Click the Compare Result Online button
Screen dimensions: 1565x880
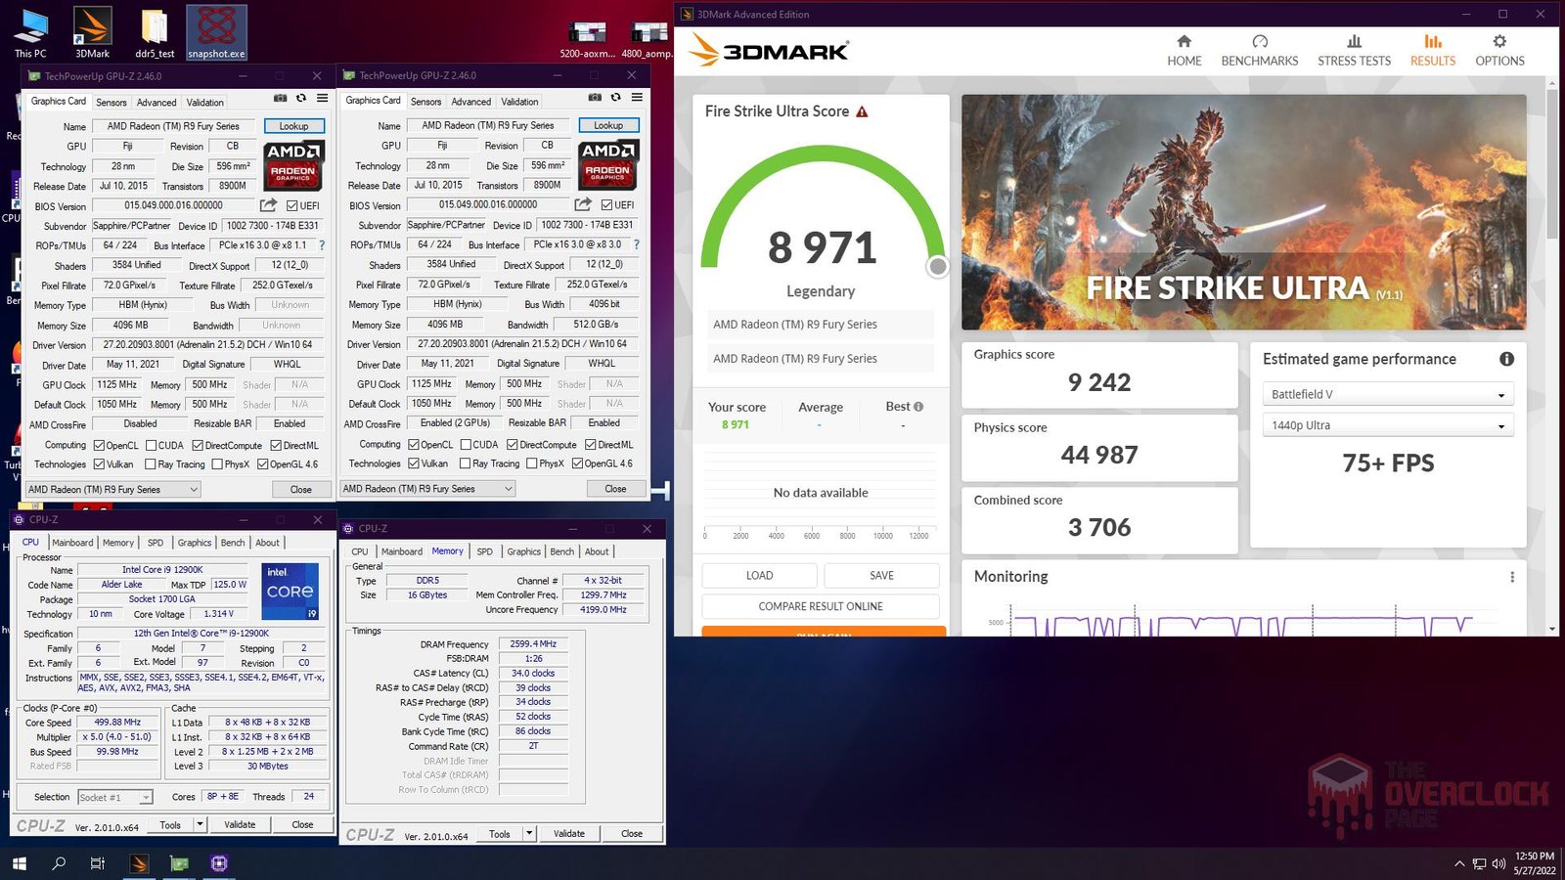pos(820,606)
